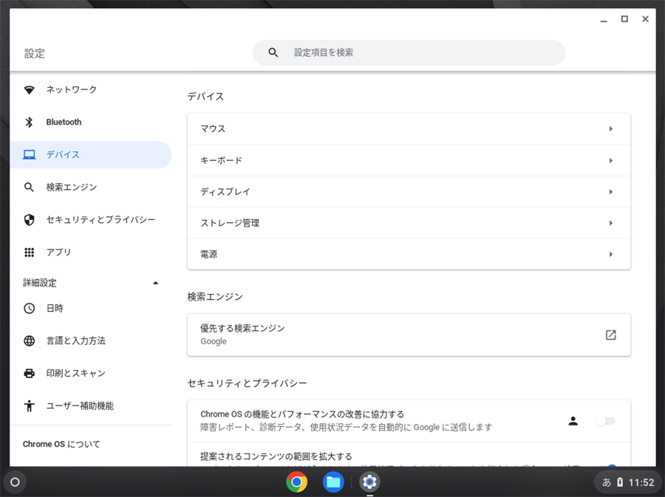Open the accessibility person icon section
The image size is (665, 497).
click(x=30, y=406)
